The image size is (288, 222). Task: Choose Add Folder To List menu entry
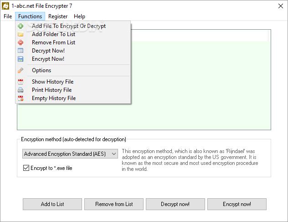coord(73,34)
